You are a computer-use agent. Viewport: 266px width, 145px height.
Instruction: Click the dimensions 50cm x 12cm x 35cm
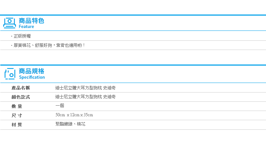[74, 115]
